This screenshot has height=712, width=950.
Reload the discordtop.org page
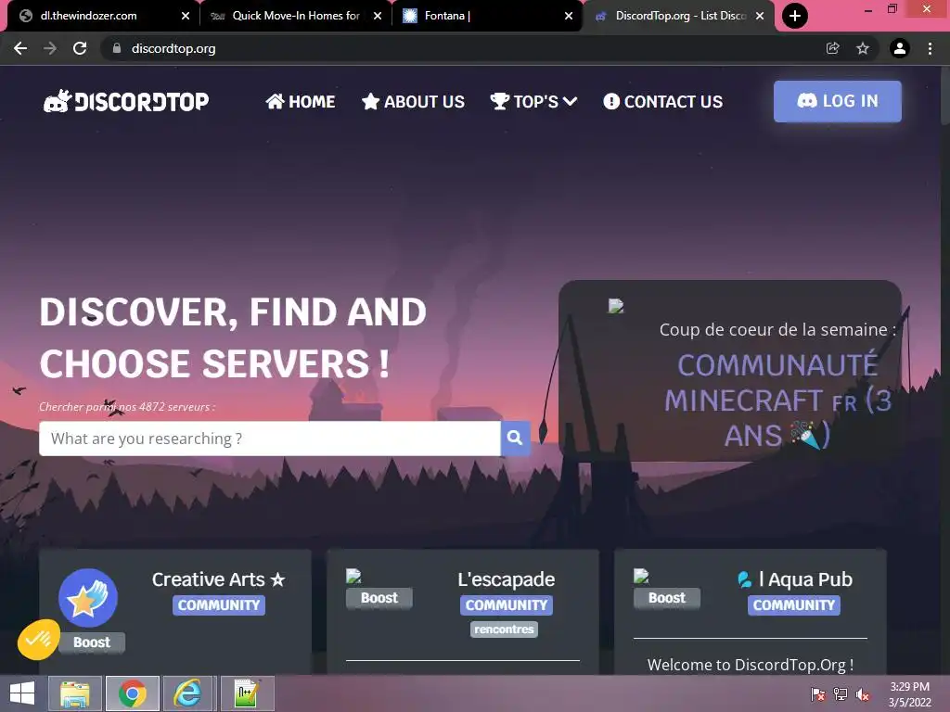click(80, 48)
